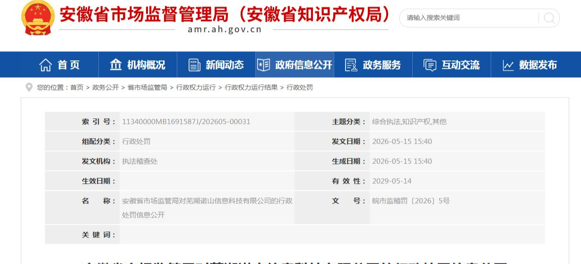581x264 pixels.
Task: Click the national emblem logo
Action: pyautogui.click(x=38, y=17)
